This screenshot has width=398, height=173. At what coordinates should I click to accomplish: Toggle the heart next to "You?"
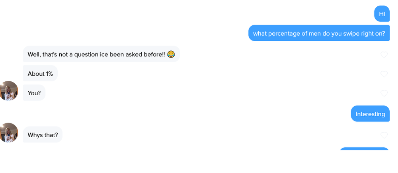[384, 94]
